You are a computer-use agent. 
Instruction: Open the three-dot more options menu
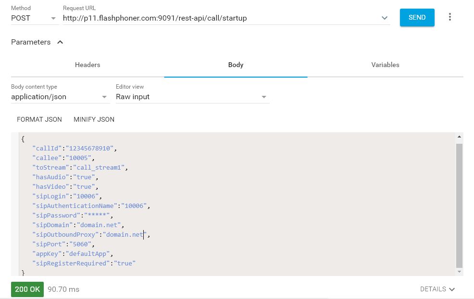tap(450, 17)
